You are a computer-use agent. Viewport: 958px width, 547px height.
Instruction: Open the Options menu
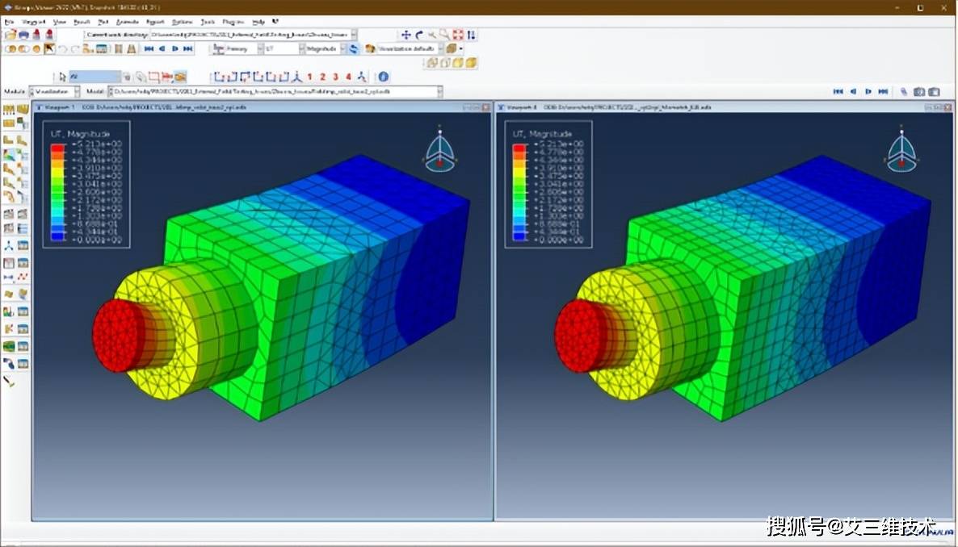pyautogui.click(x=182, y=22)
